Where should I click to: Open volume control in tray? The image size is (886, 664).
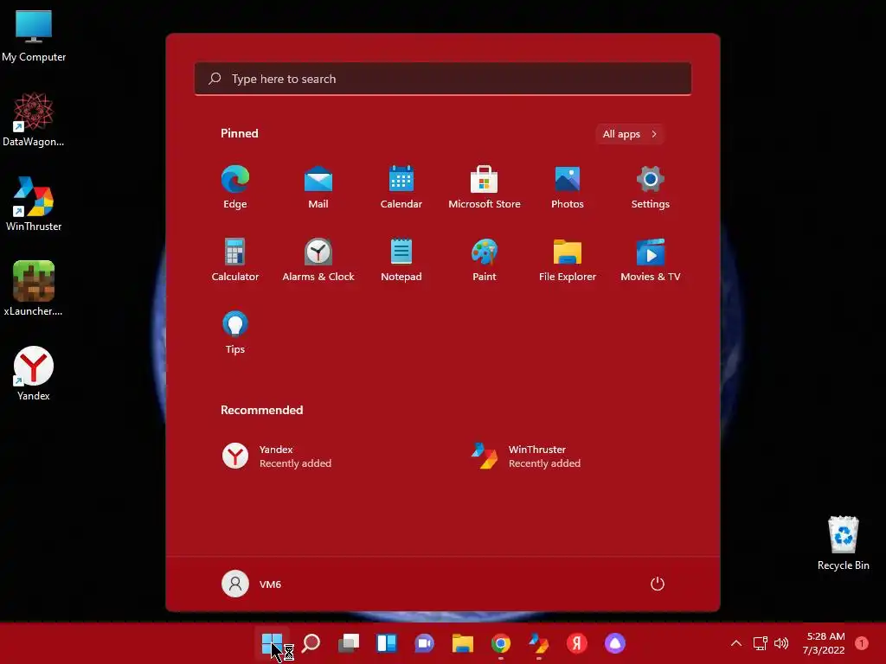click(x=781, y=643)
